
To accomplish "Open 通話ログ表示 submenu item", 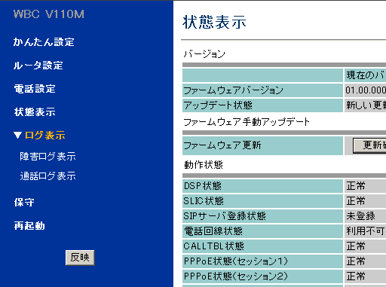I will (x=47, y=176).
